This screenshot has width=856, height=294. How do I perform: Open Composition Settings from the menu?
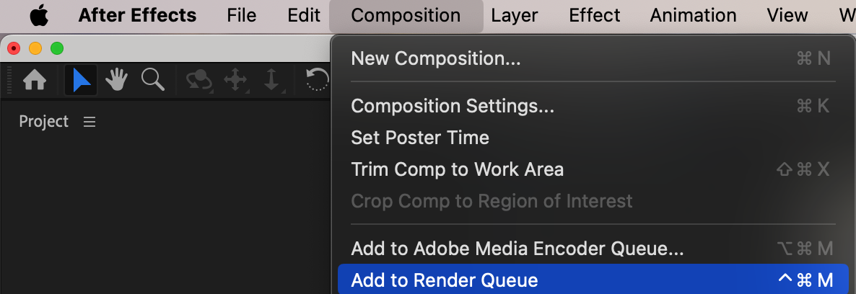[453, 106]
